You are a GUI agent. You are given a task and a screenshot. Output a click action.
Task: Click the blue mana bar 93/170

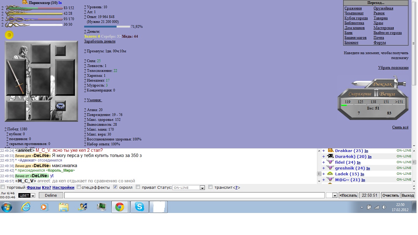[34, 19]
